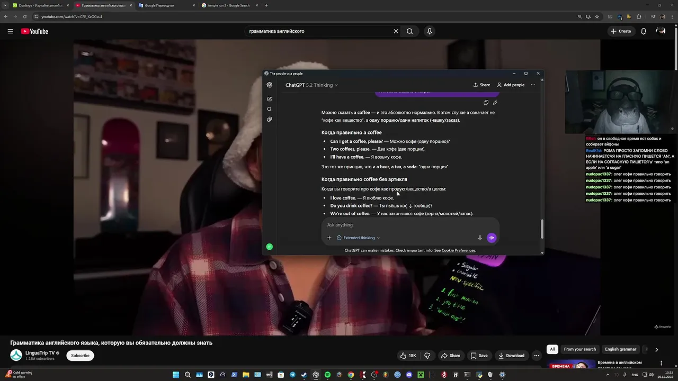
Task: Click Add people in ChatGPT header
Action: pyautogui.click(x=511, y=85)
